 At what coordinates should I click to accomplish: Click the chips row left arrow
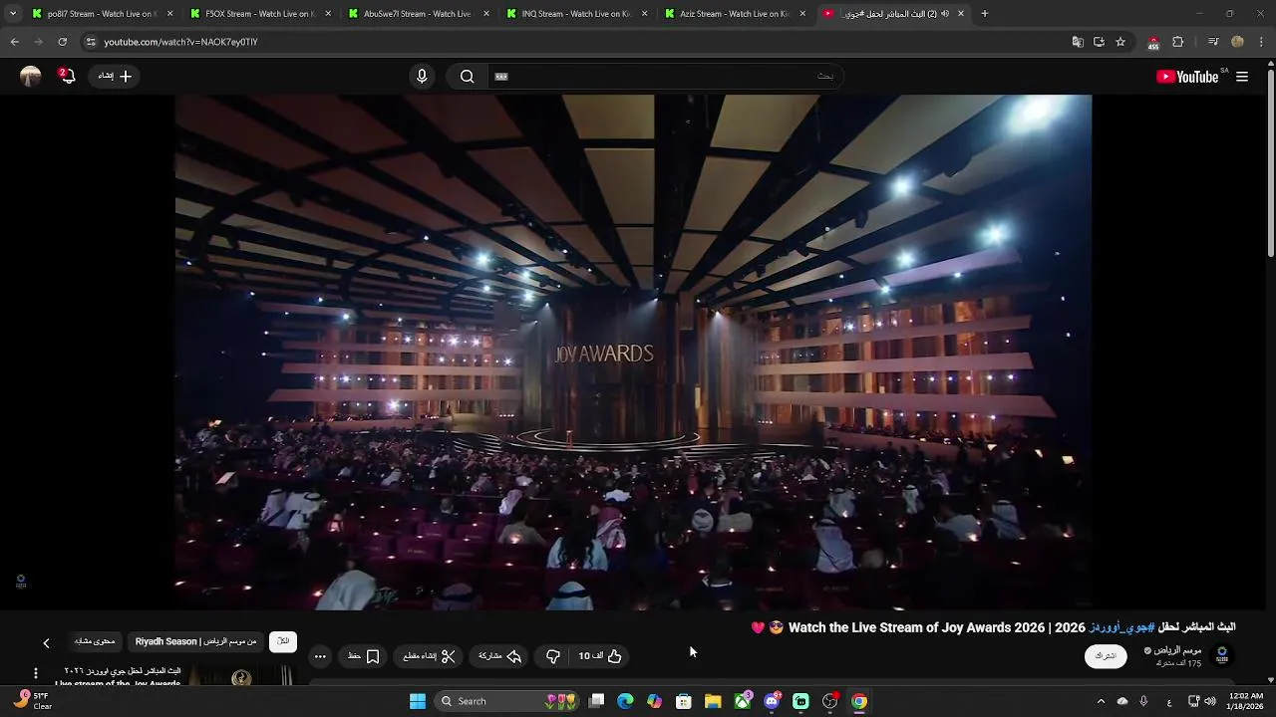pyautogui.click(x=46, y=643)
